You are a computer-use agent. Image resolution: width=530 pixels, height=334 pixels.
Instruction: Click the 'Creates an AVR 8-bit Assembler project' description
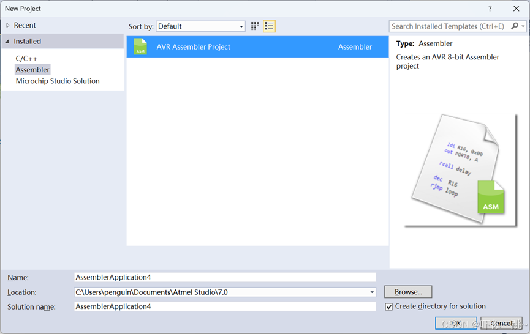click(x=447, y=61)
